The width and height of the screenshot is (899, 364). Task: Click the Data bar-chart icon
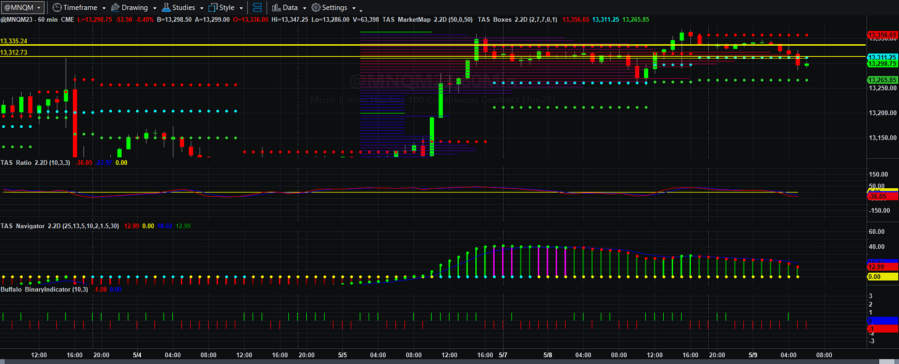point(275,8)
